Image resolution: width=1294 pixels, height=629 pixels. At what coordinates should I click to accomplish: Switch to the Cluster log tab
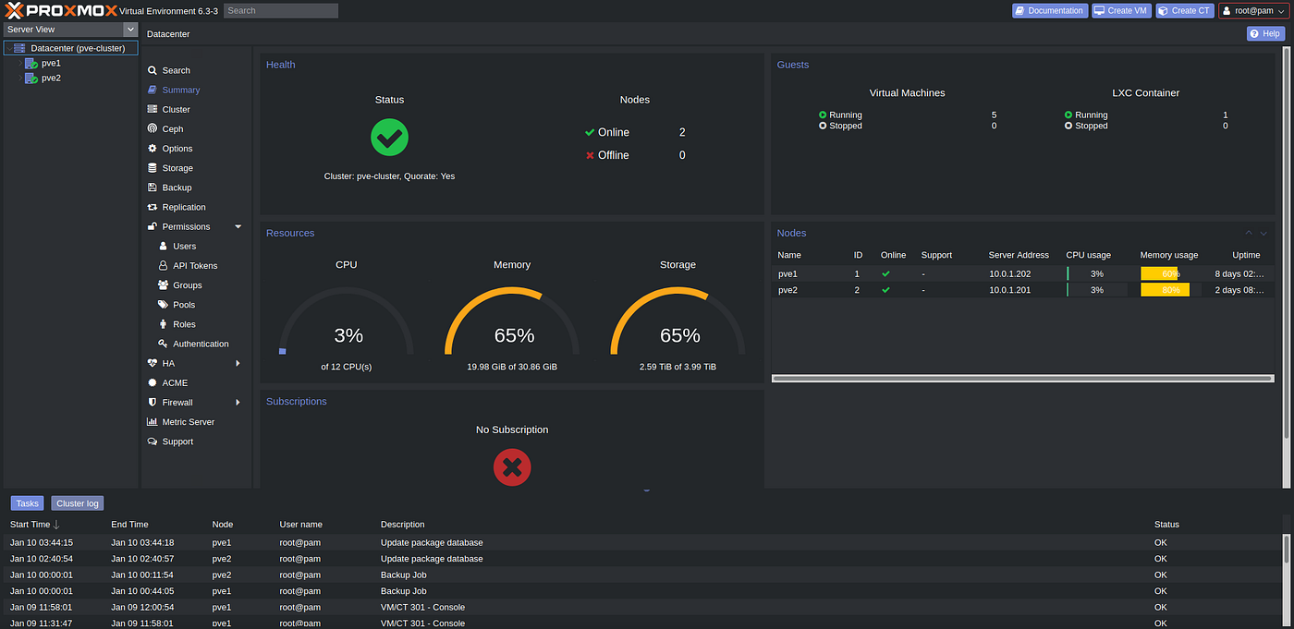(x=78, y=503)
